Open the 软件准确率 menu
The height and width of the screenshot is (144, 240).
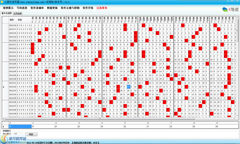pos(37,8)
